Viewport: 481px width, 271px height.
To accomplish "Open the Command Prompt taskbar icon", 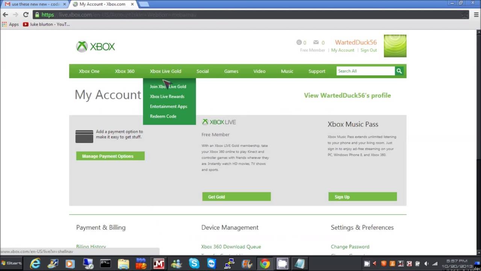I will pyautogui.click(x=106, y=263).
